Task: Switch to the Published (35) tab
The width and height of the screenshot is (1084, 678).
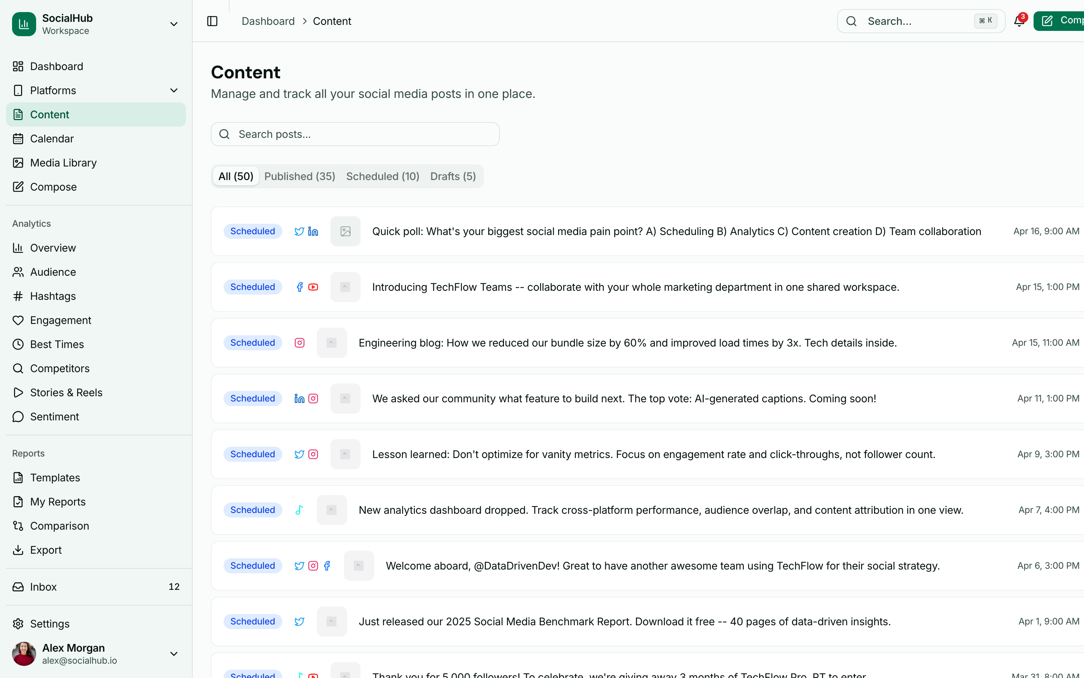Action: (300, 176)
